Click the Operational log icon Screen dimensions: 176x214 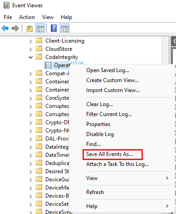(x=48, y=65)
